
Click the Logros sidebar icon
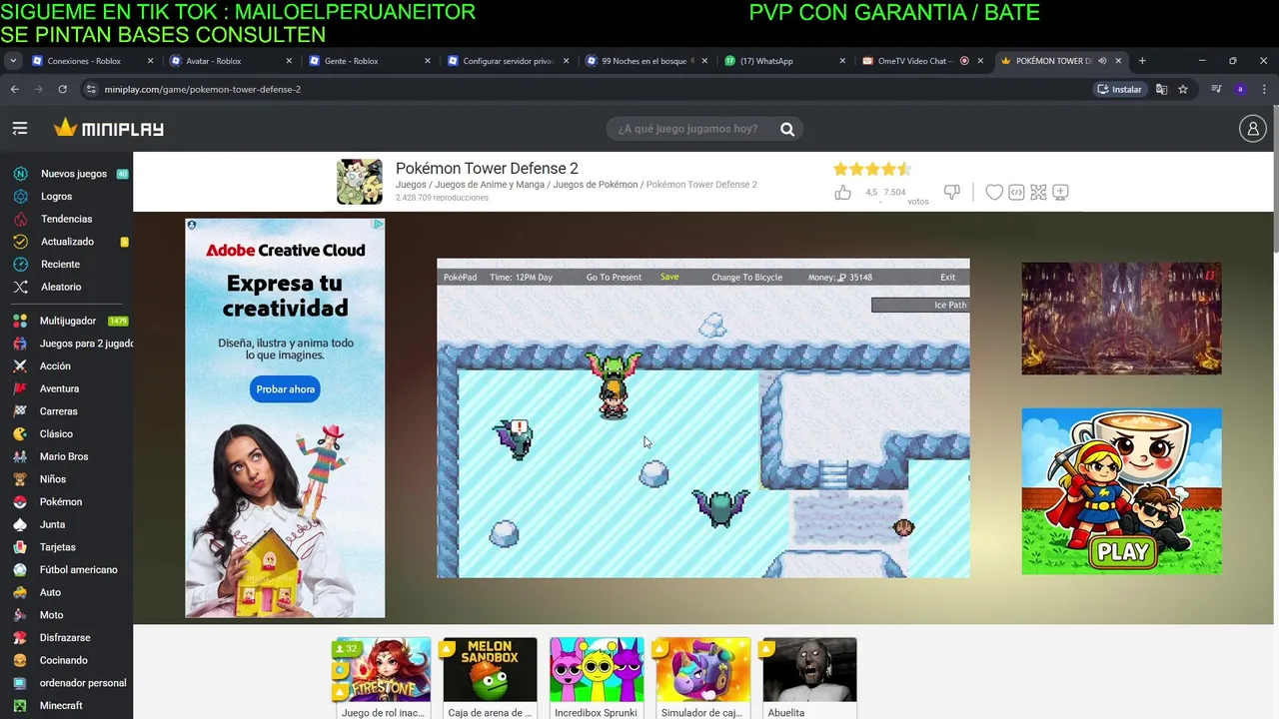point(20,197)
